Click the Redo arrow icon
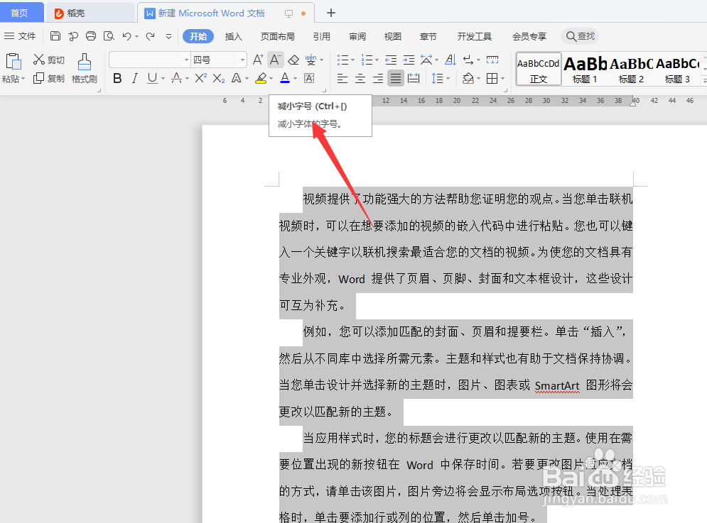The width and height of the screenshot is (707, 523). point(150,36)
